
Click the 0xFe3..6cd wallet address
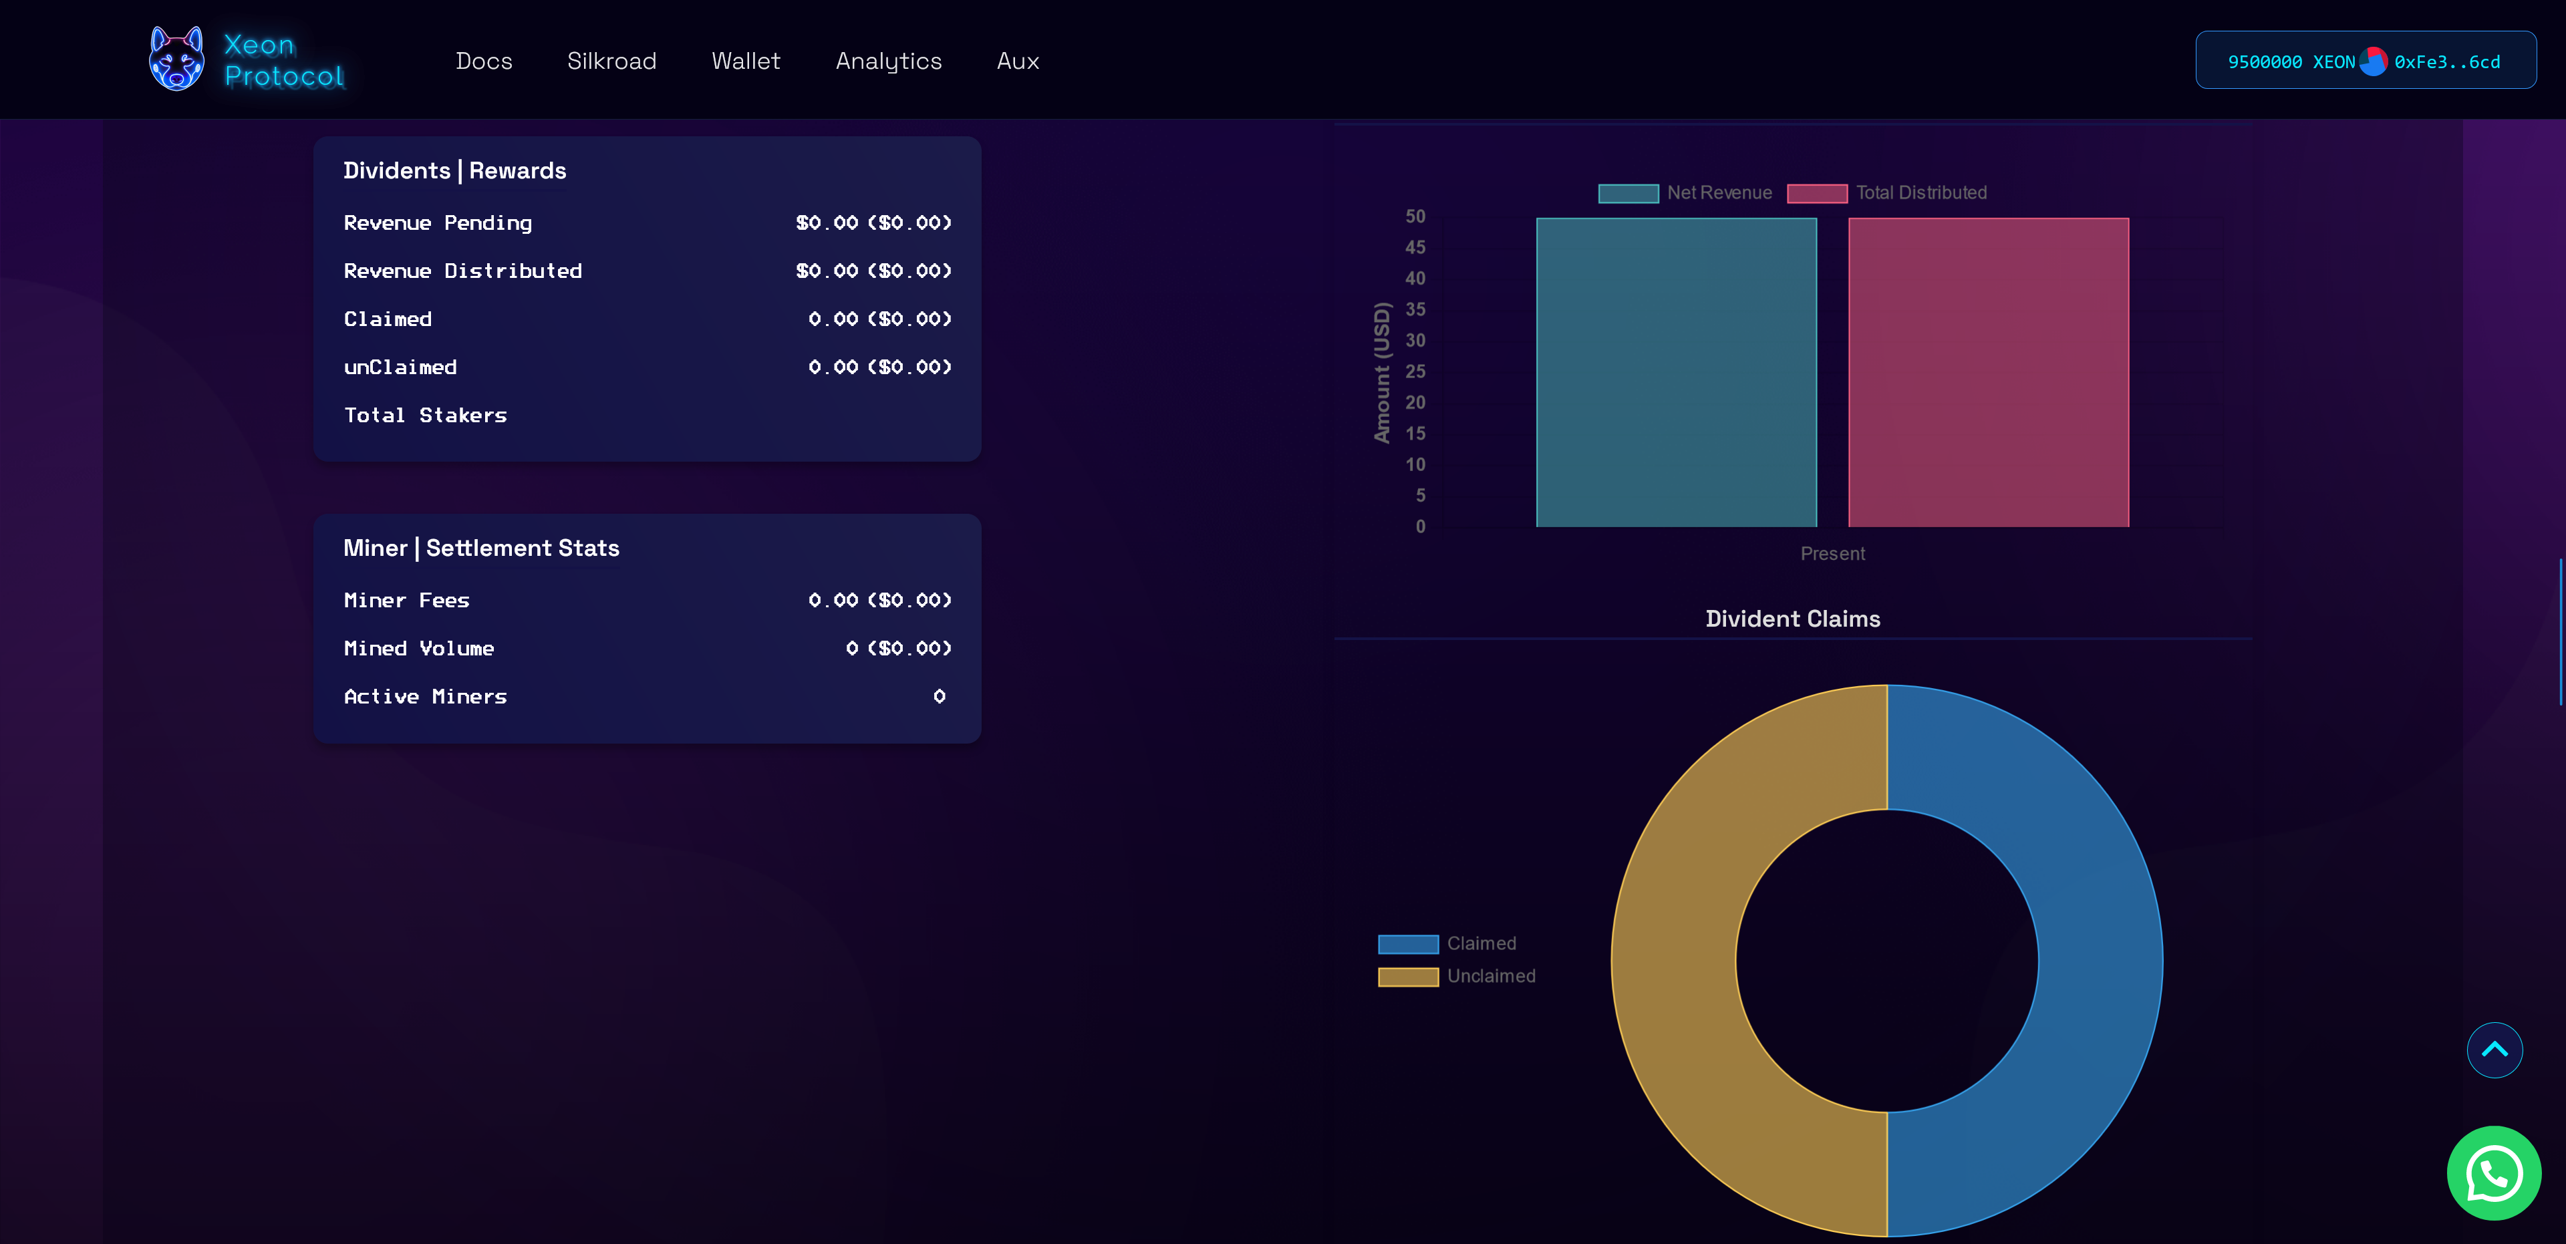click(2446, 61)
